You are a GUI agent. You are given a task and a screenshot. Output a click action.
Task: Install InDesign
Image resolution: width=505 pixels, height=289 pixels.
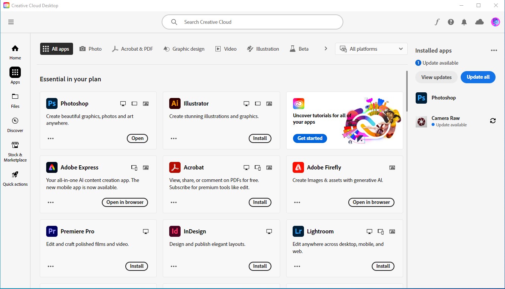pyautogui.click(x=260, y=266)
